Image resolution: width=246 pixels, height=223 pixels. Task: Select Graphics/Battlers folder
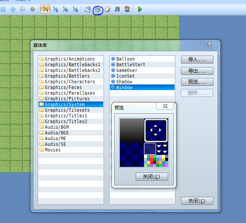(x=71, y=76)
